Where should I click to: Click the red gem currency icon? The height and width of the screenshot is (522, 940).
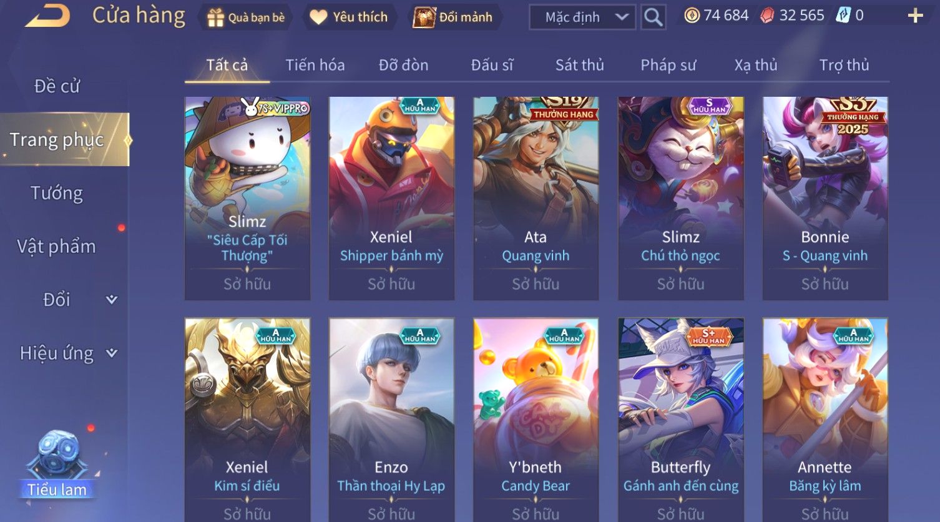pos(767,16)
